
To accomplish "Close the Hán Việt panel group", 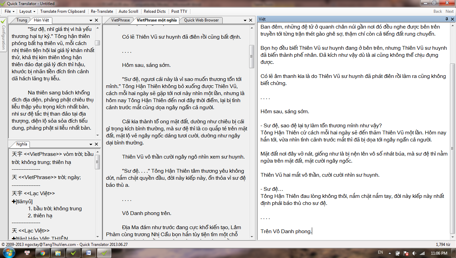I will pyautogui.click(x=97, y=20).
